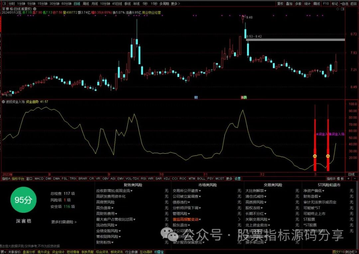Open the 画线 drawing tools

[x=316, y=4]
